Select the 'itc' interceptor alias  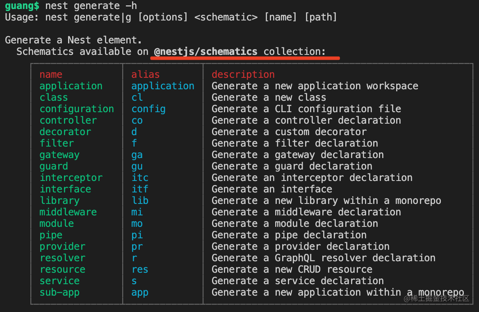140,178
